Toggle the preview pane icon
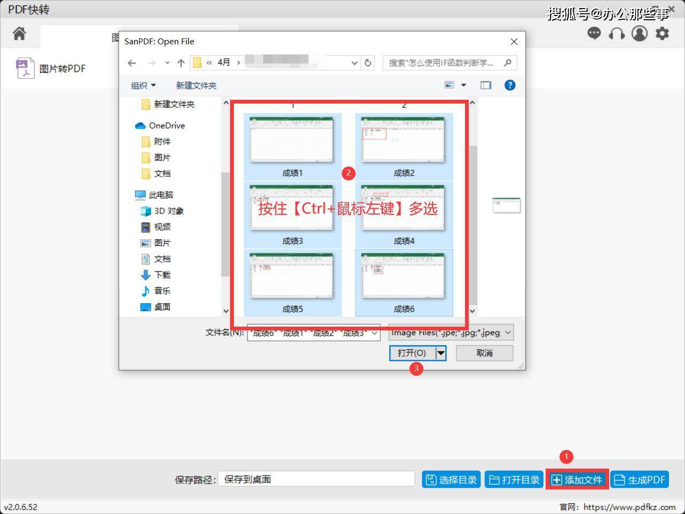Image resolution: width=685 pixels, height=514 pixels. pos(486,85)
